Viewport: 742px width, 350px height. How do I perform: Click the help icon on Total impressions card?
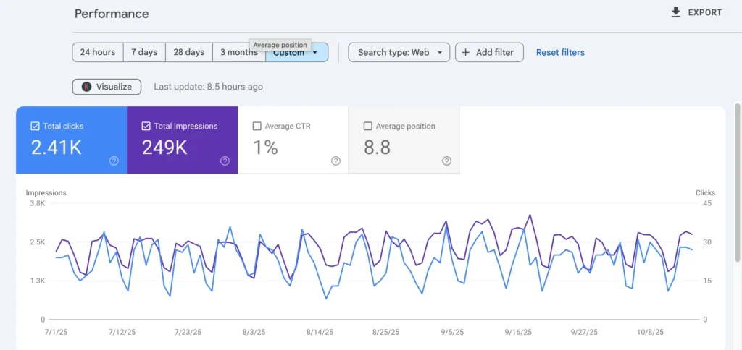(x=225, y=161)
